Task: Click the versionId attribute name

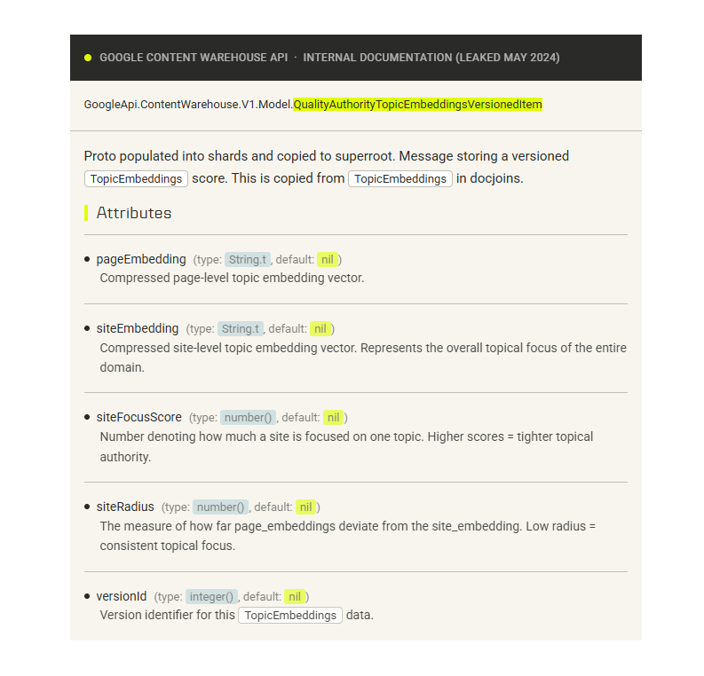Action: (122, 596)
